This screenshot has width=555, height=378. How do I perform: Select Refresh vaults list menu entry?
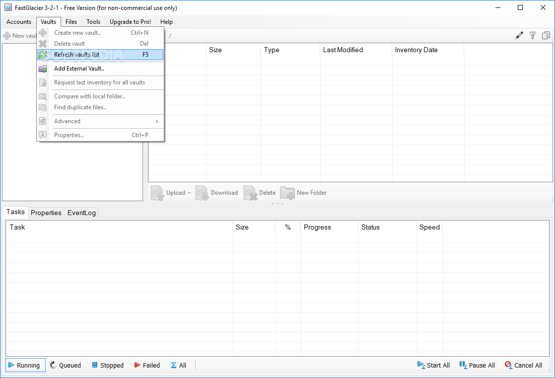point(100,55)
